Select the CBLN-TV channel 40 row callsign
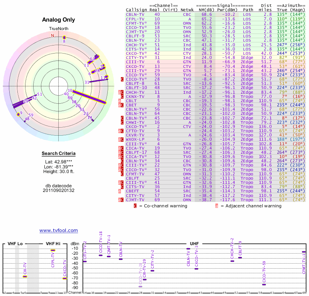 (134, 14)
